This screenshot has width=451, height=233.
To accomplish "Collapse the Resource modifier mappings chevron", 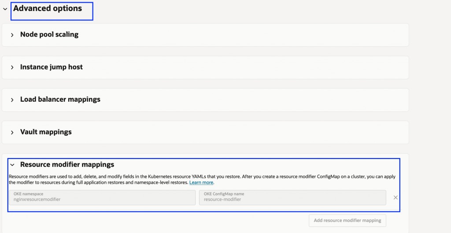I will point(12,165).
